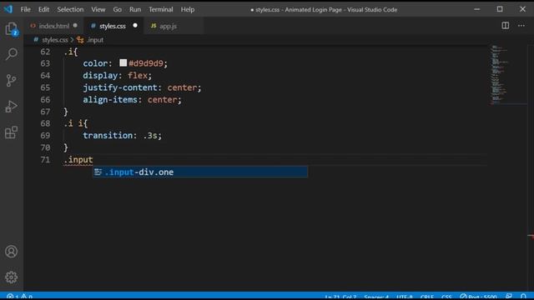Viewport: 534px width, 300px height.
Task: Close index.html via its unsaved dot
Action: tap(75, 26)
